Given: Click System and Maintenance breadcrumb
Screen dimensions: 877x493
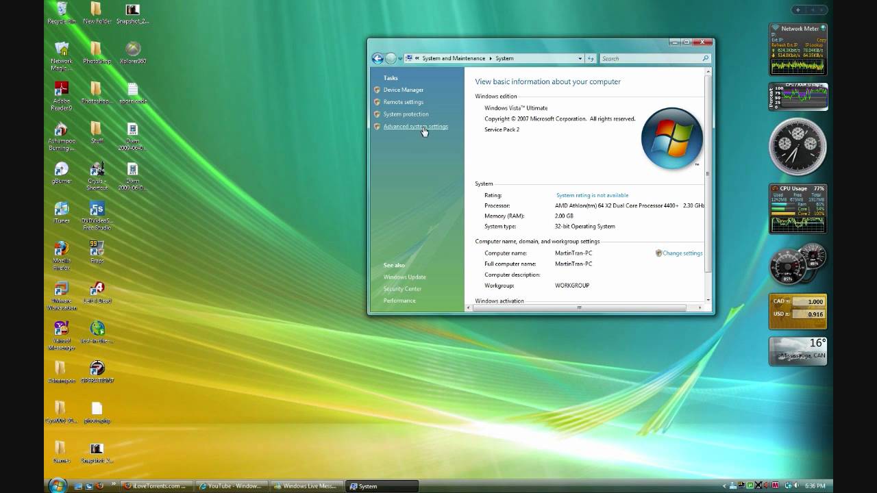Looking at the screenshot, I should coord(454,58).
